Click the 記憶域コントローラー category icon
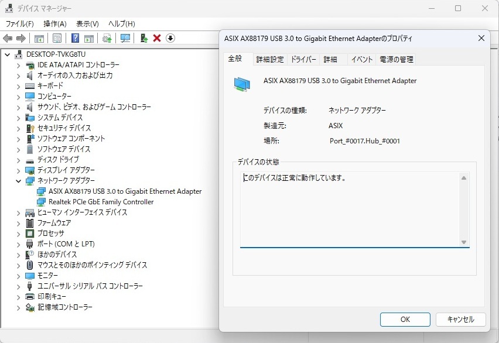 (x=30, y=307)
